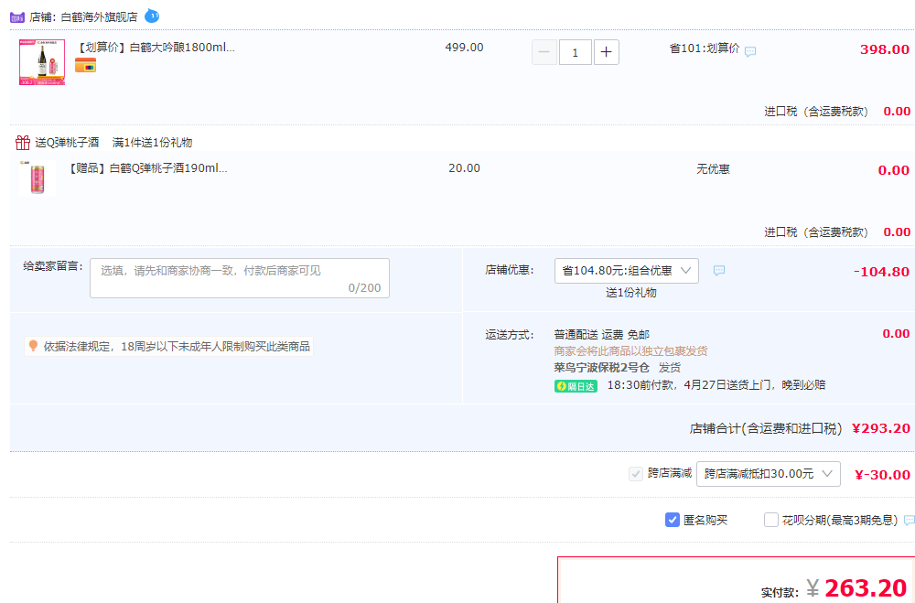The height and width of the screenshot is (603, 915).
Task: Click the red gift box icon
Action: point(23,143)
